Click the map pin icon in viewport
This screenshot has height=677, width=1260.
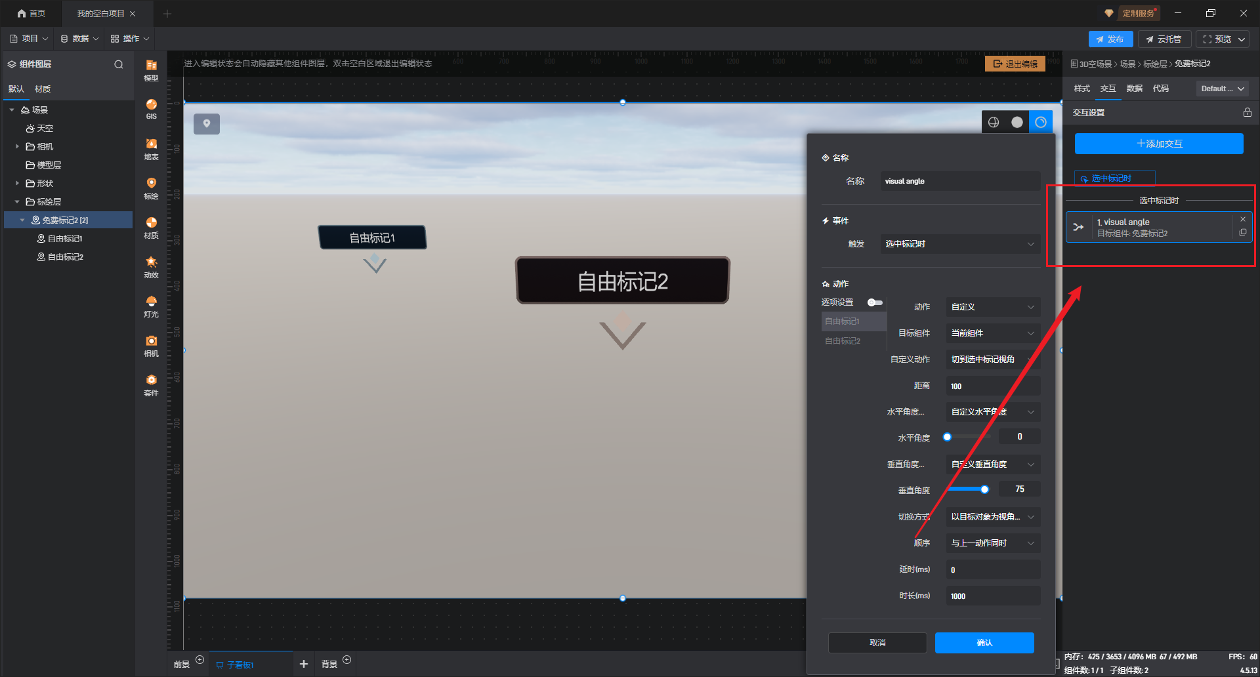click(207, 123)
